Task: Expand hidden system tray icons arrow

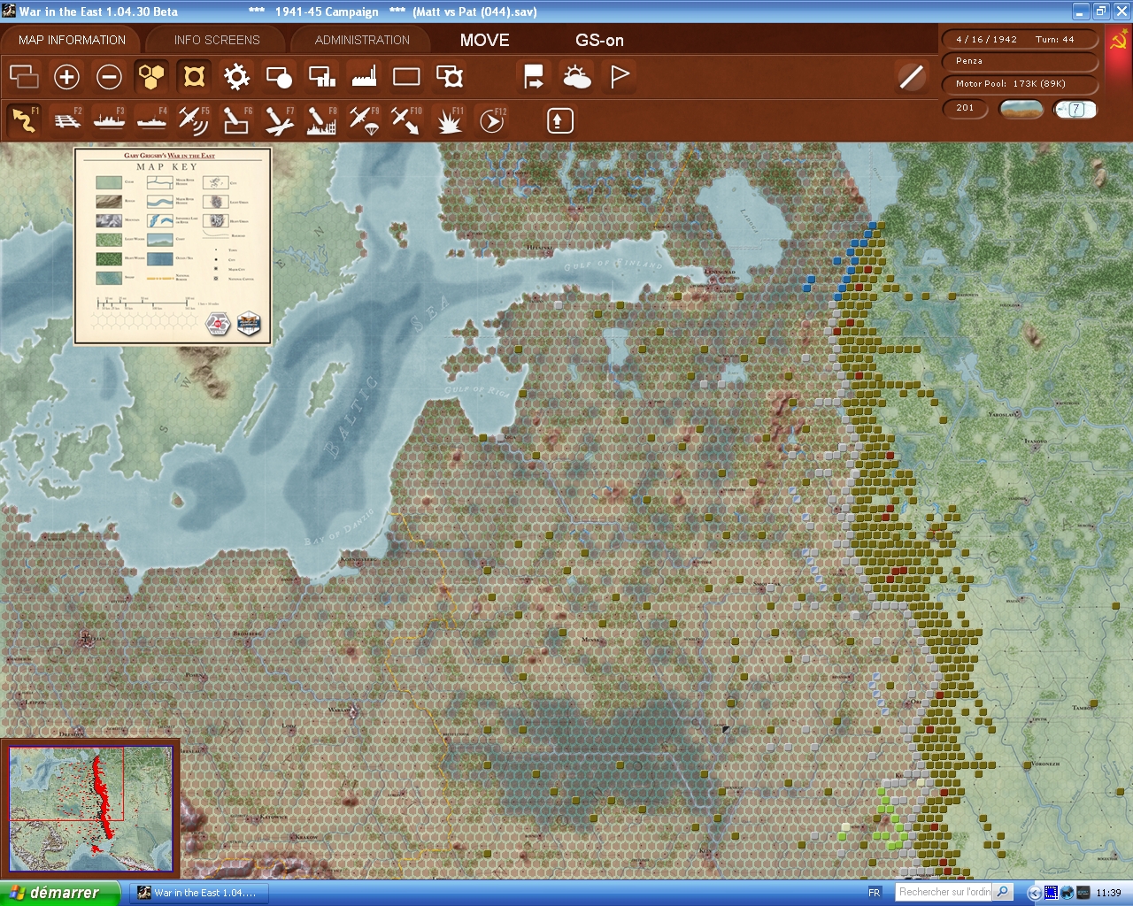Action: click(1034, 893)
